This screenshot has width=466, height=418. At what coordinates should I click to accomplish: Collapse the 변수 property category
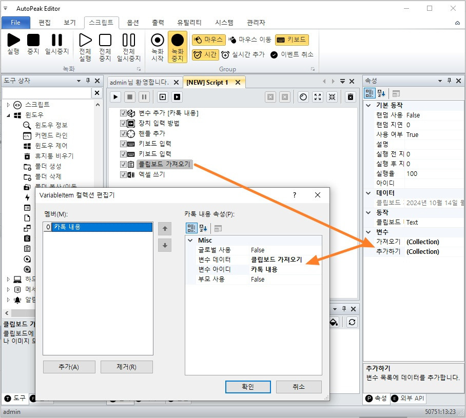point(368,232)
